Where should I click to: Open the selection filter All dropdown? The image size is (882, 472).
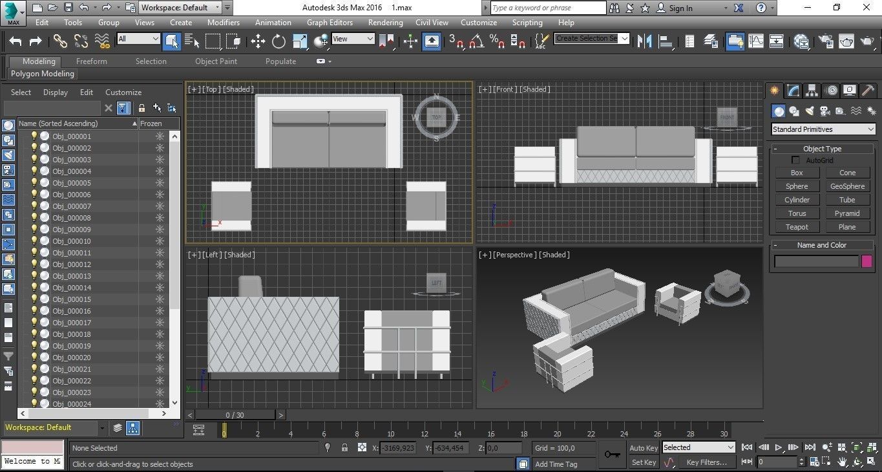(138, 39)
